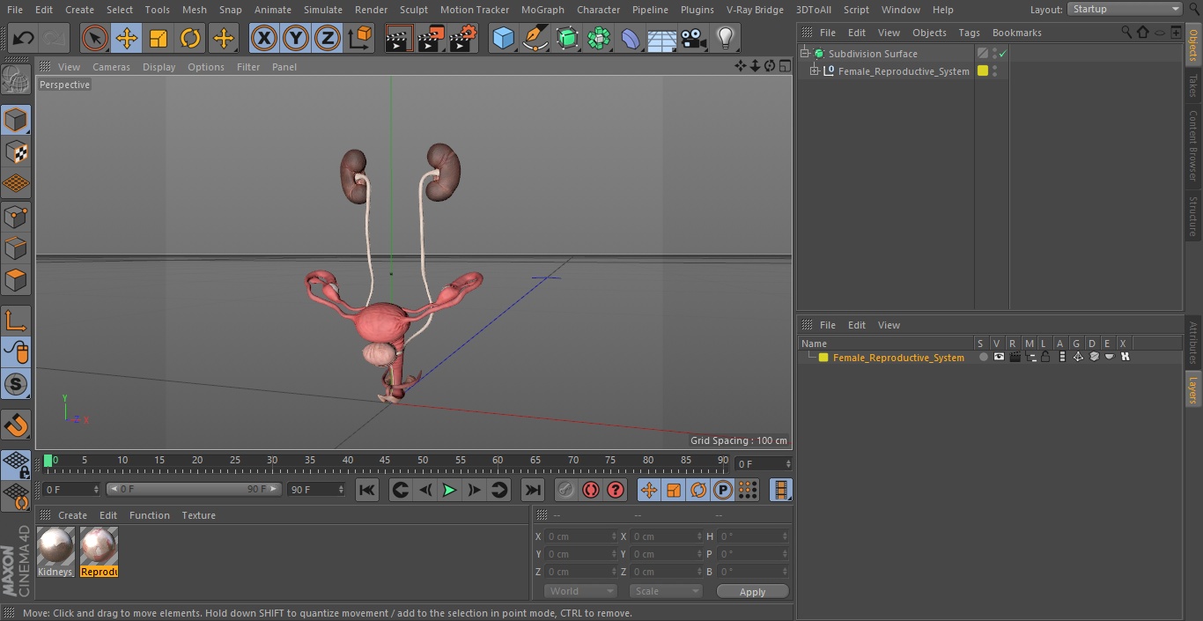
Task: Click Record Active Objects button
Action: tap(566, 490)
